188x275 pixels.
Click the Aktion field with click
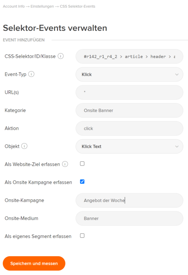coord(129,128)
